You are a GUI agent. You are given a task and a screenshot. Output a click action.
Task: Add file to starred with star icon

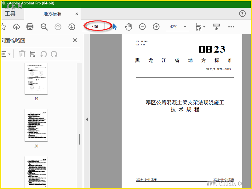click(3, 27)
